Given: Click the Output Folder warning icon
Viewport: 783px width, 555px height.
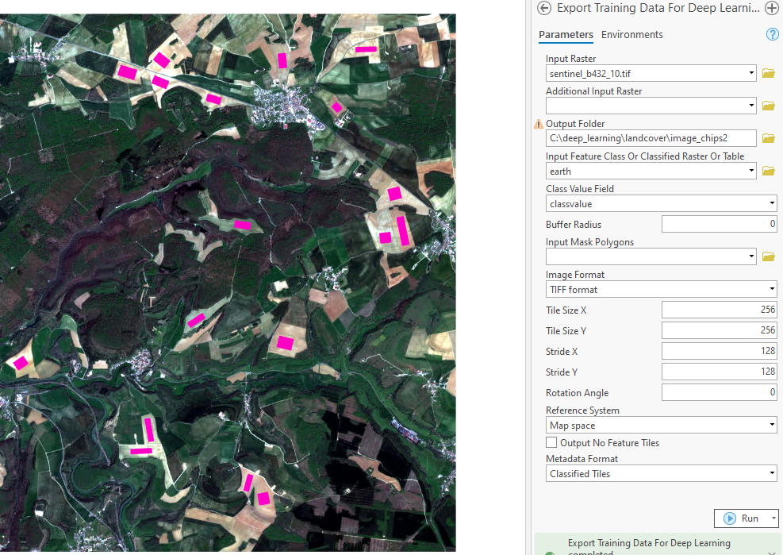Looking at the screenshot, I should coord(539,124).
